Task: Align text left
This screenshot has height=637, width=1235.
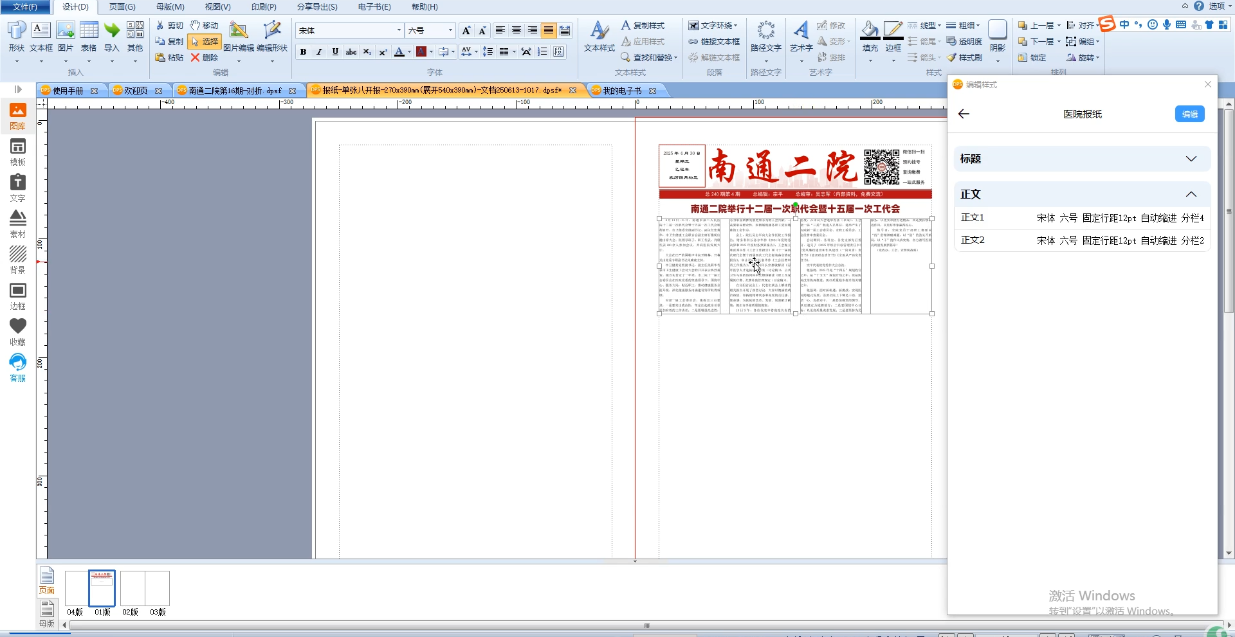Action: [x=500, y=31]
